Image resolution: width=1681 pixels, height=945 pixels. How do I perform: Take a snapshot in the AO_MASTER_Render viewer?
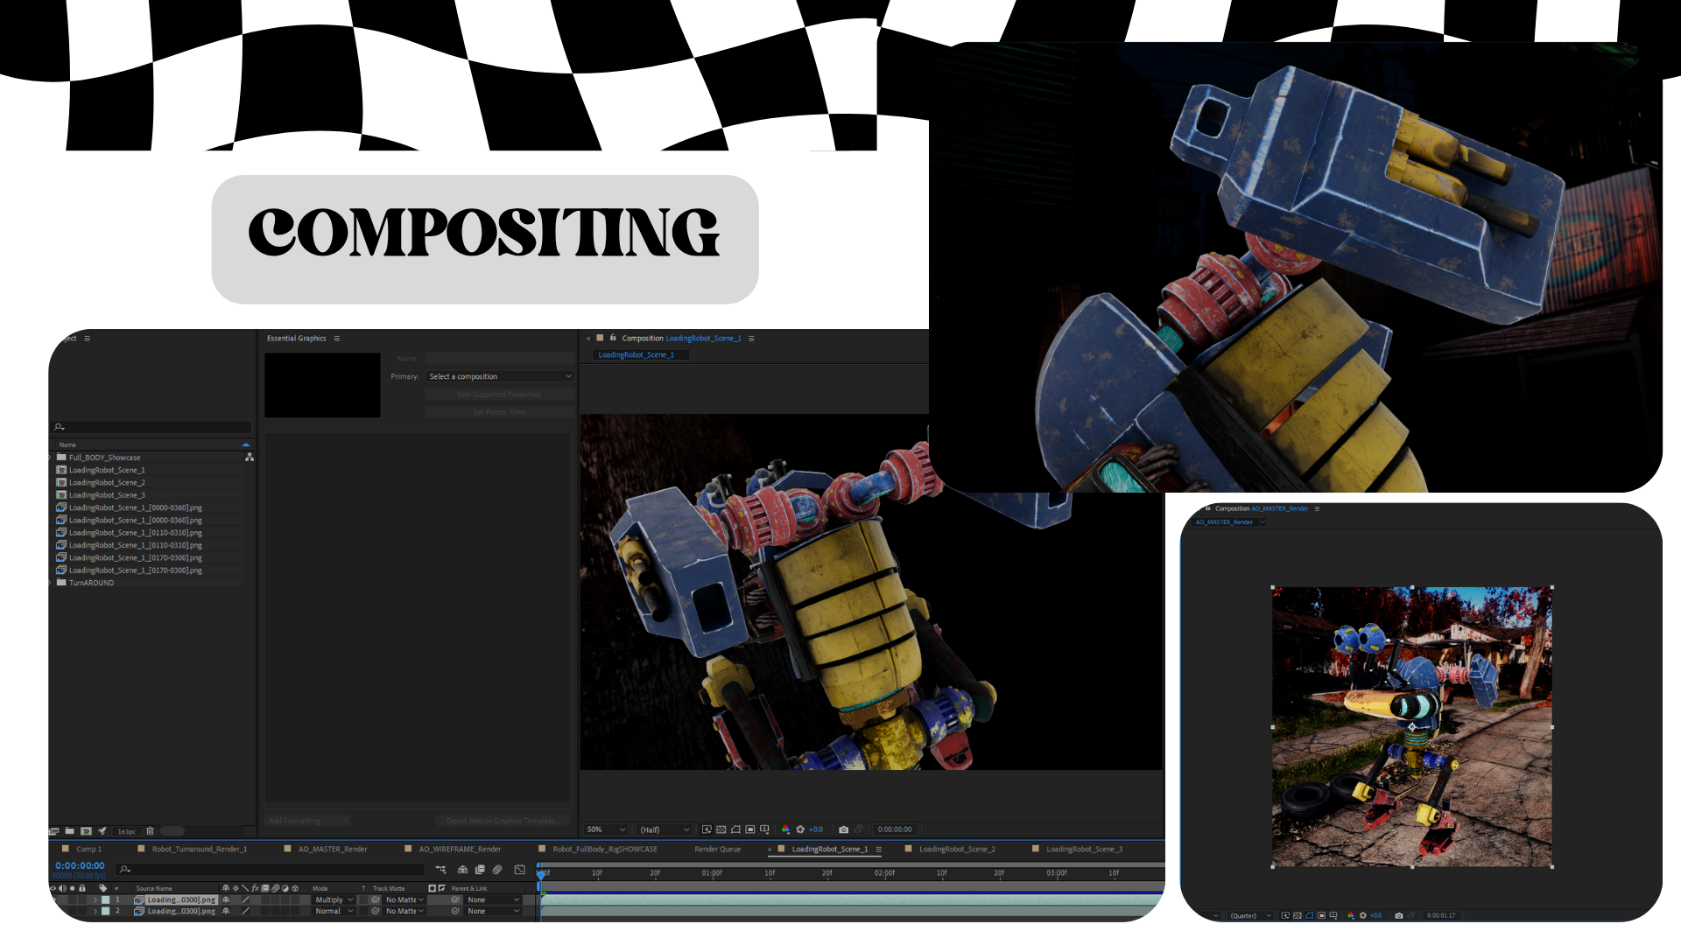point(1399,916)
